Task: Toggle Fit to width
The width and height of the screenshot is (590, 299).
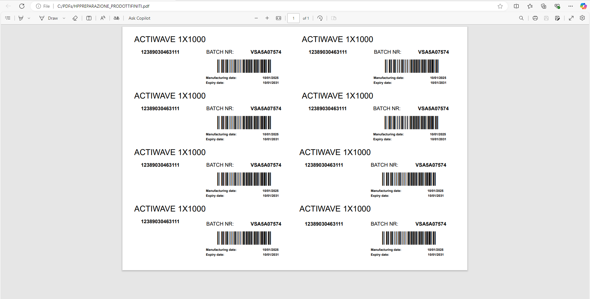Action: (278, 18)
